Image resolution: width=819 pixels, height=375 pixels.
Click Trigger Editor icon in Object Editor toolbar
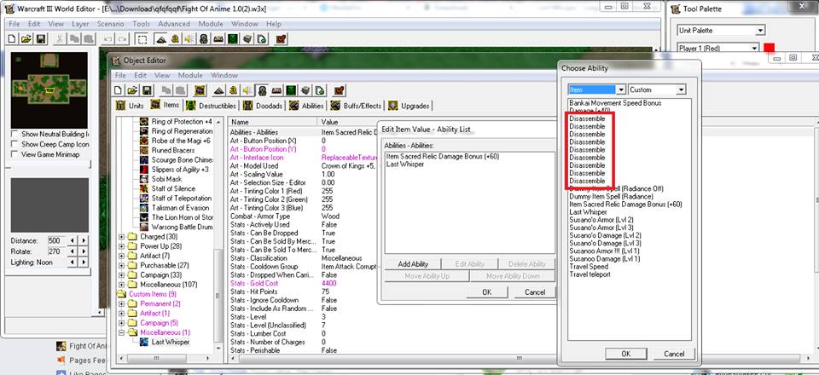click(234, 89)
